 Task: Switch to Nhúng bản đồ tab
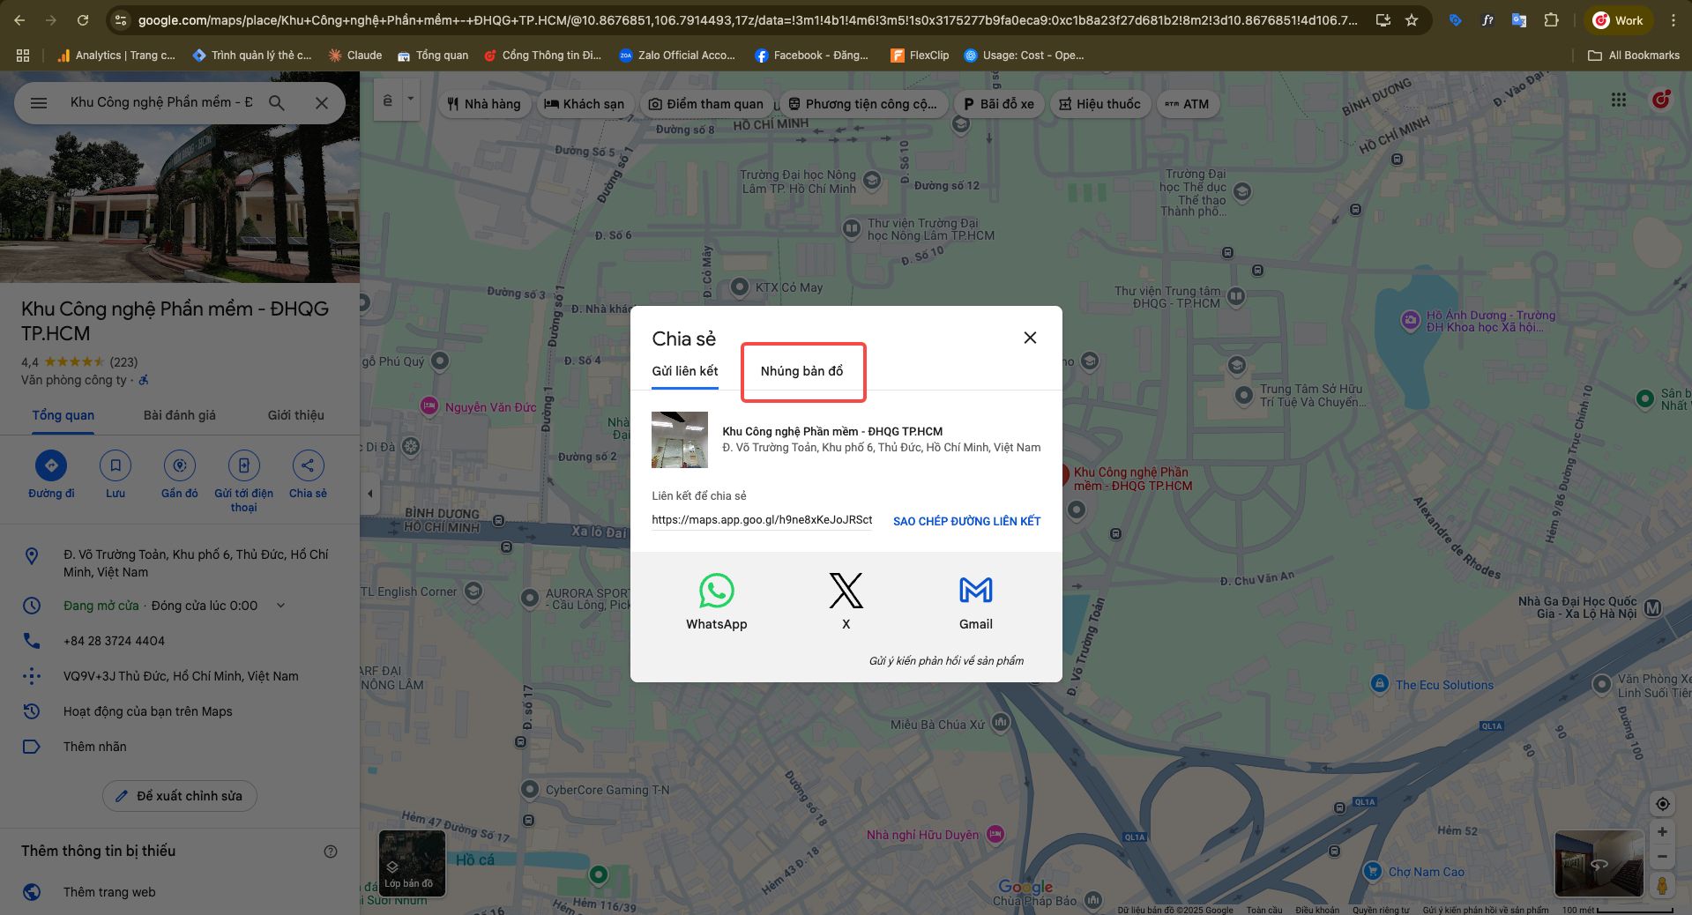click(x=801, y=371)
